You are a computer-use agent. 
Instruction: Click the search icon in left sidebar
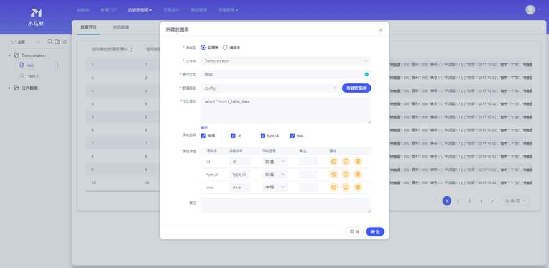coord(50,42)
